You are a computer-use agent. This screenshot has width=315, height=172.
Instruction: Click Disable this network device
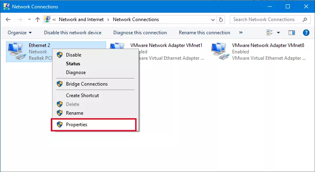72,33
